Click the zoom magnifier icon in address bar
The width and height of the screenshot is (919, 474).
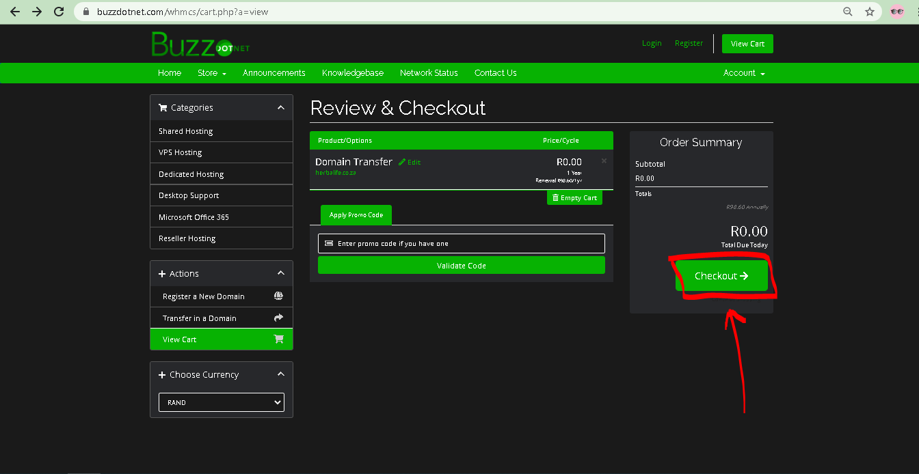pos(848,12)
